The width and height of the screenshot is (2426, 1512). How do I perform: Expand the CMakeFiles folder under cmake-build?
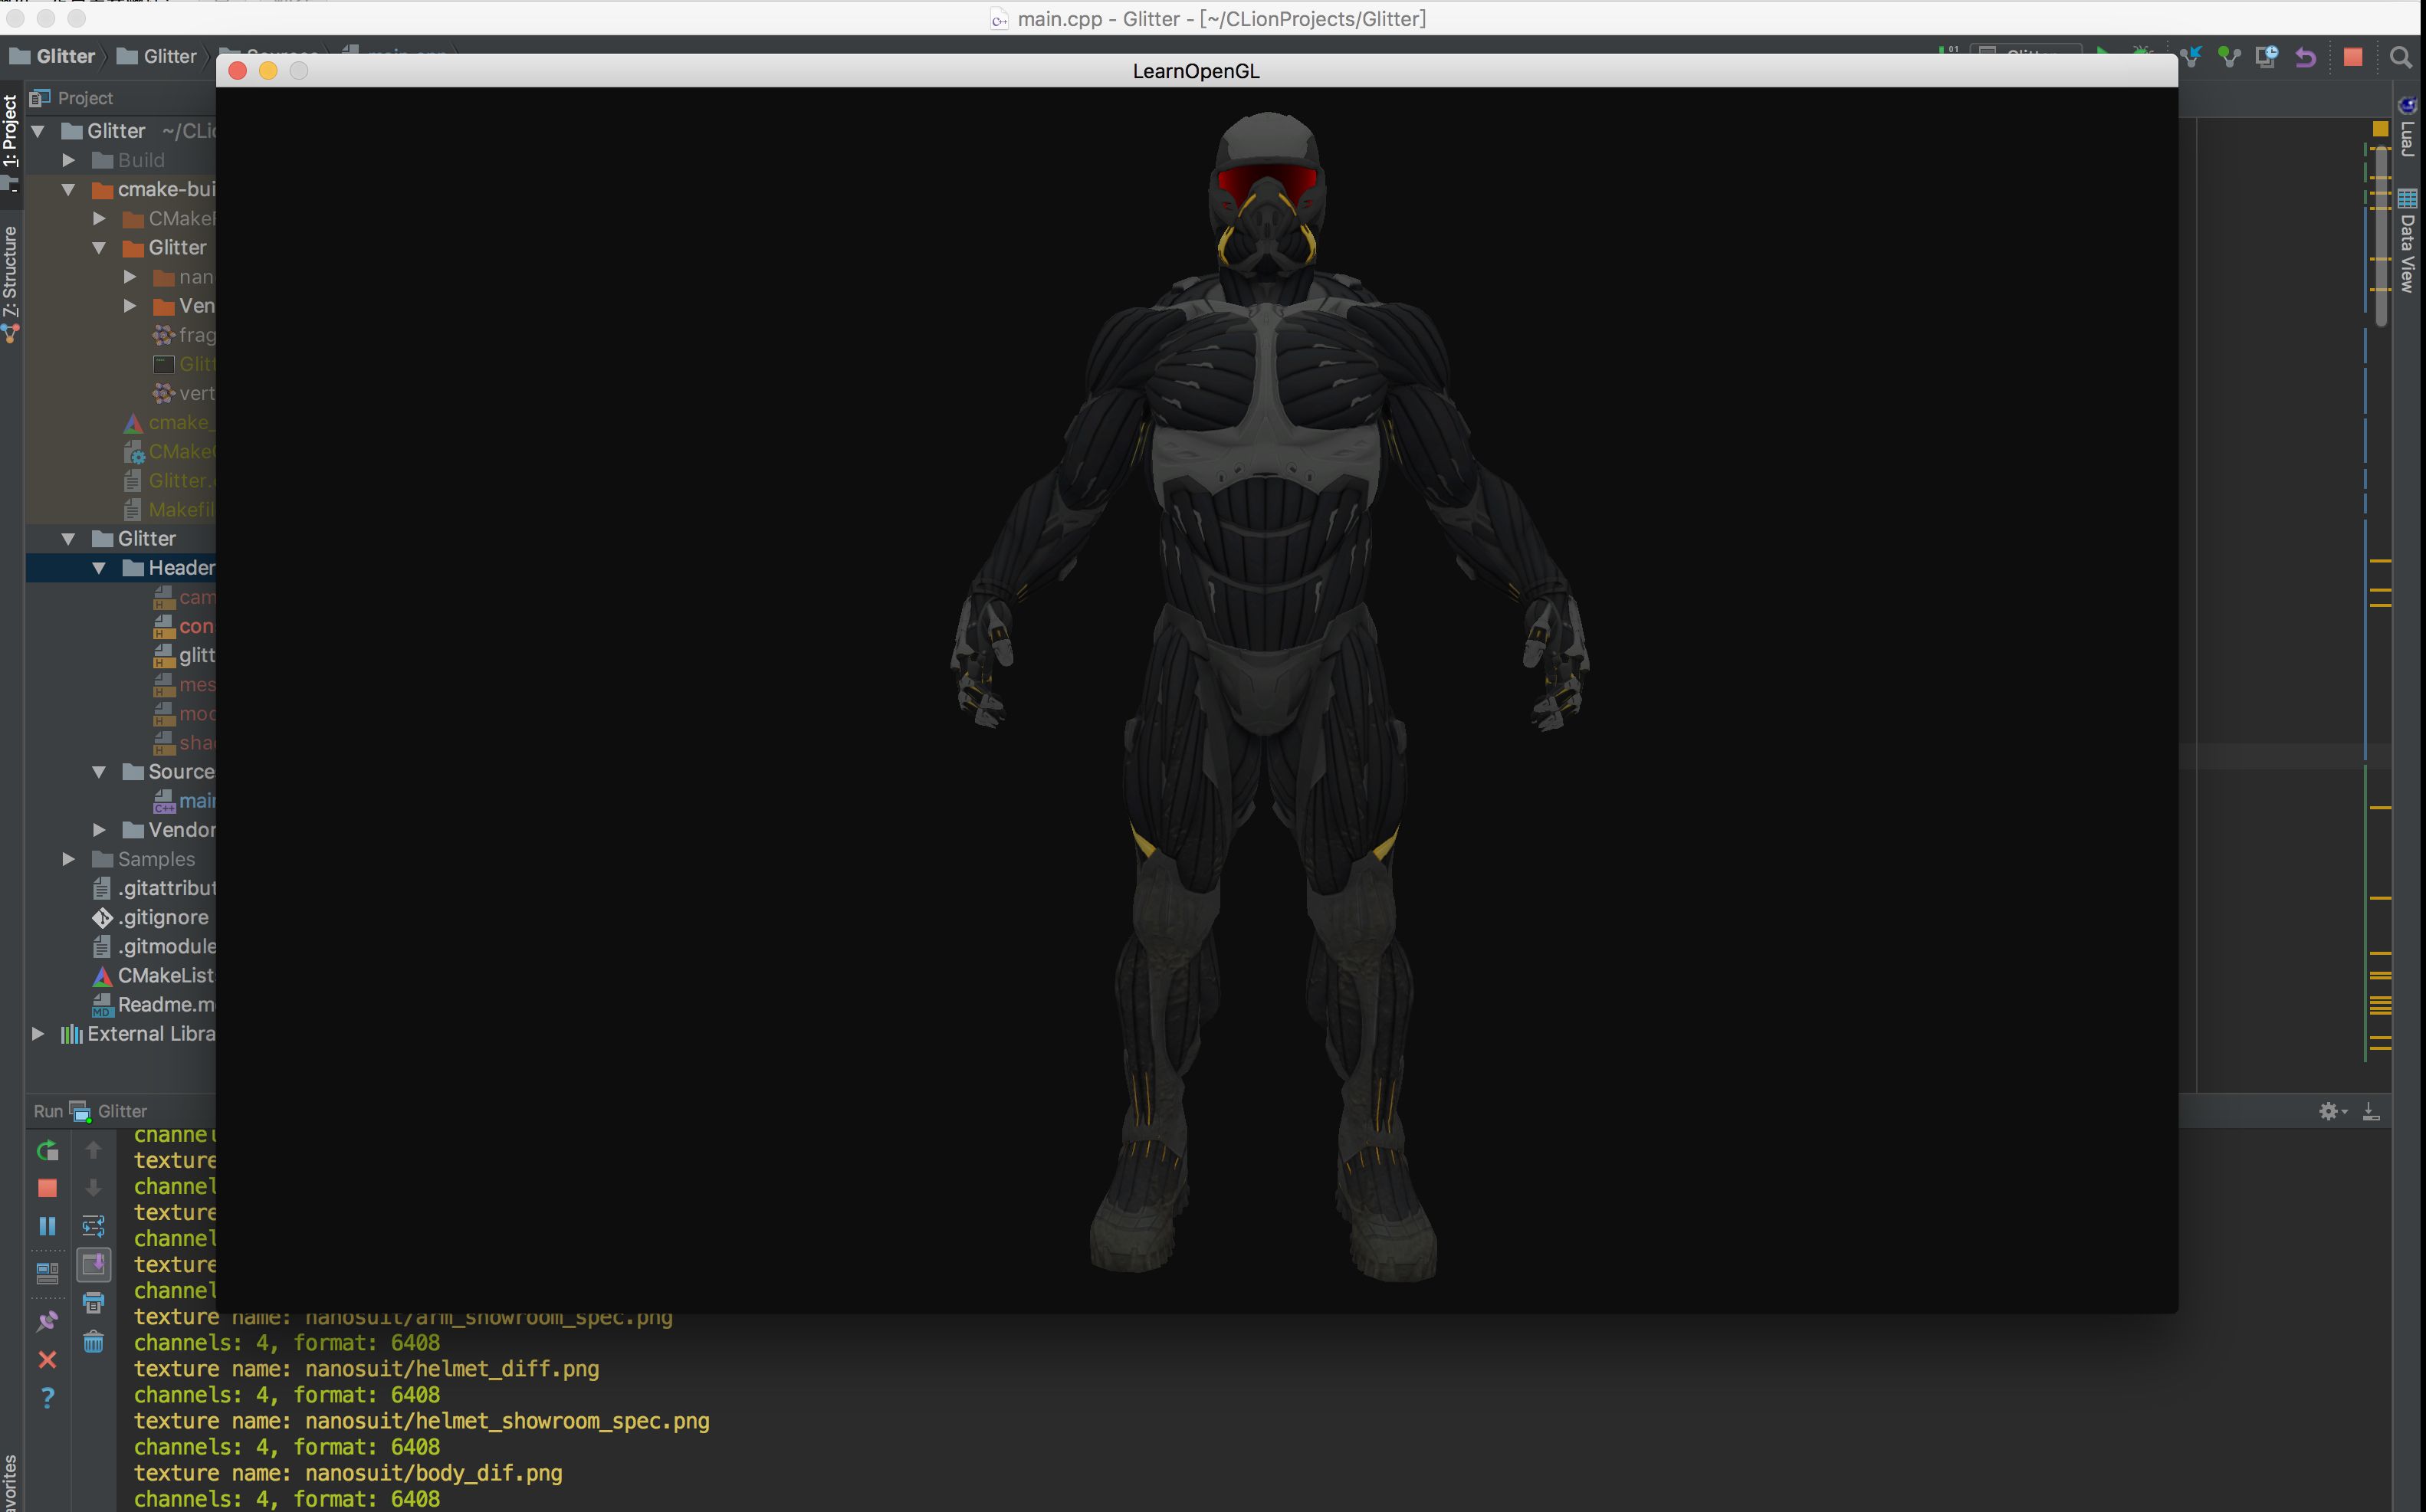click(99, 218)
